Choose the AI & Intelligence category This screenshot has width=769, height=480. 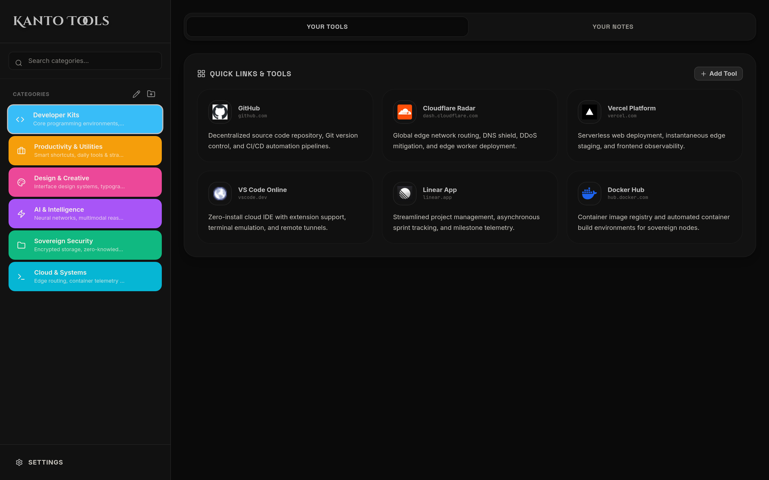tap(85, 213)
